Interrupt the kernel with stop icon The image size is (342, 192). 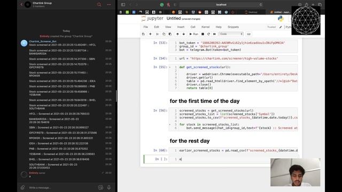click(x=203, y=34)
